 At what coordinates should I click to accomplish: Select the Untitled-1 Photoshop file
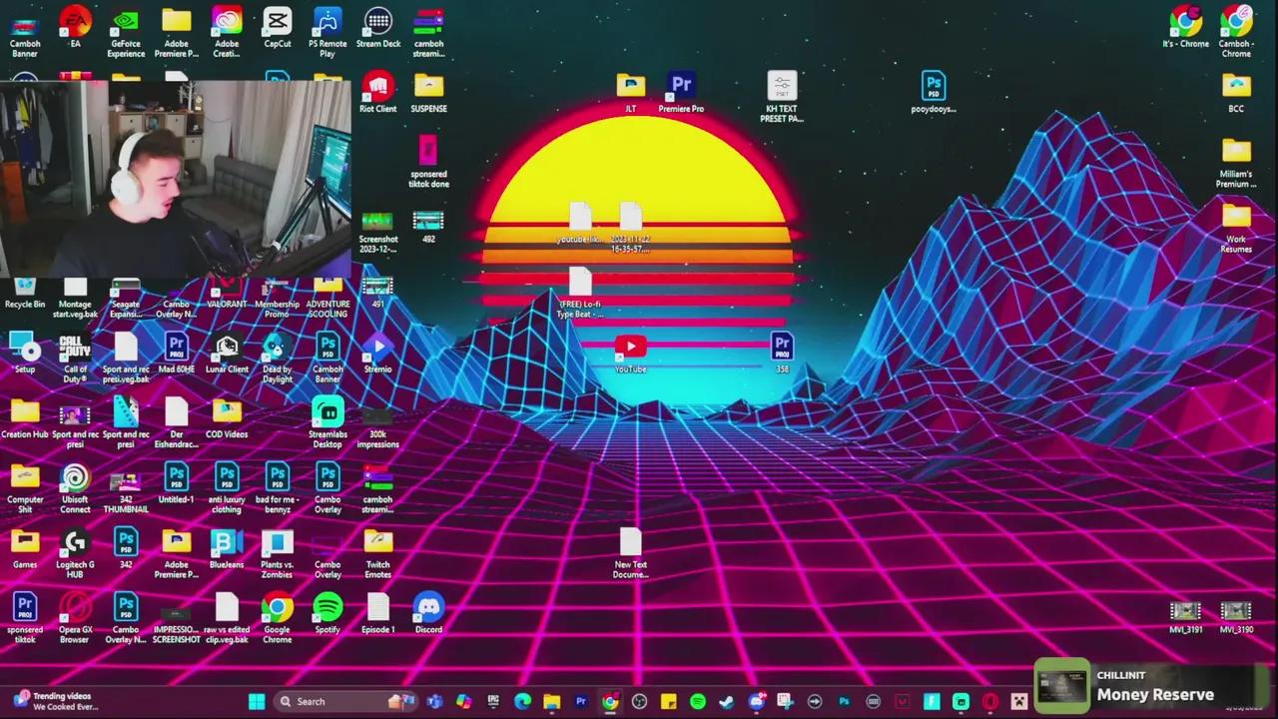[x=177, y=483]
